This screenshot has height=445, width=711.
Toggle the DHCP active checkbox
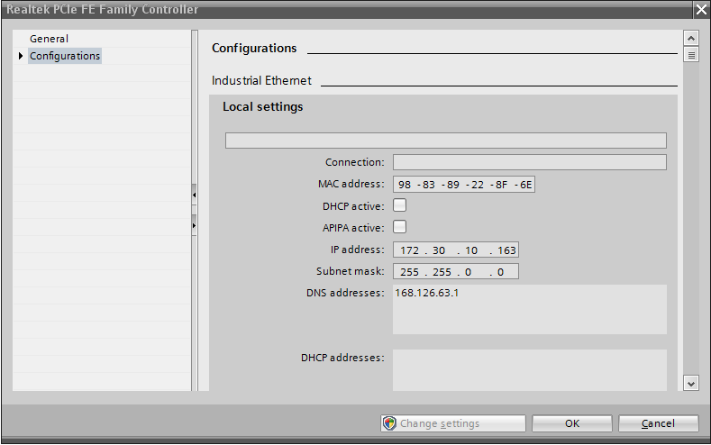pos(399,205)
